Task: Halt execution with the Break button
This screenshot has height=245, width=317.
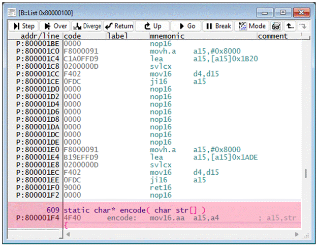Action: tap(218, 26)
